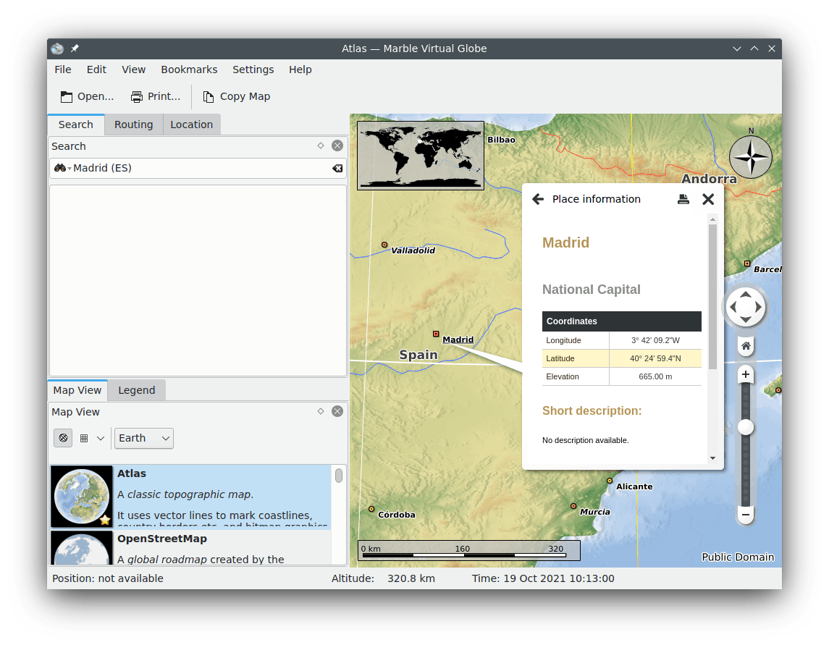Viewport: 829px width, 645px height.
Task: Switch to the Legend tab
Action: tap(136, 390)
